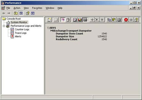
Task: Open the Action menu
Action: tap(17, 8)
